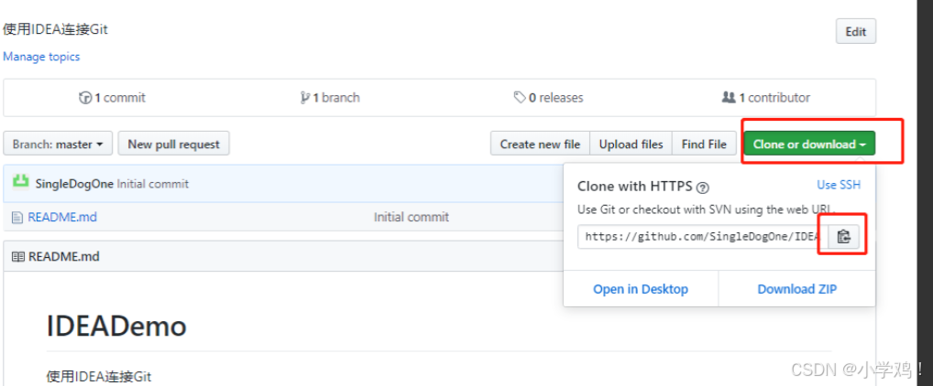
Task: Open the HTTPS clone help question icon
Action: tap(703, 188)
